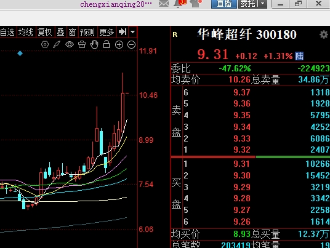Click the 均买价 value 8.93
Image resolution: width=330 pixels, height=248 pixels.
(x=242, y=234)
